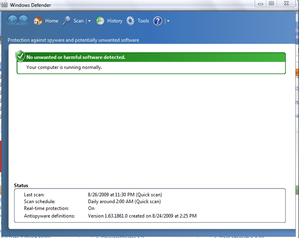This screenshot has width=299, height=238.
Task: Close the Windows Defender window
Action: [x=286, y=4]
